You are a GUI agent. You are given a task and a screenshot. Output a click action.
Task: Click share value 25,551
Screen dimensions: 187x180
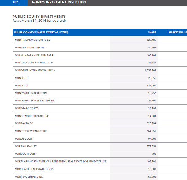[x=152, y=78]
